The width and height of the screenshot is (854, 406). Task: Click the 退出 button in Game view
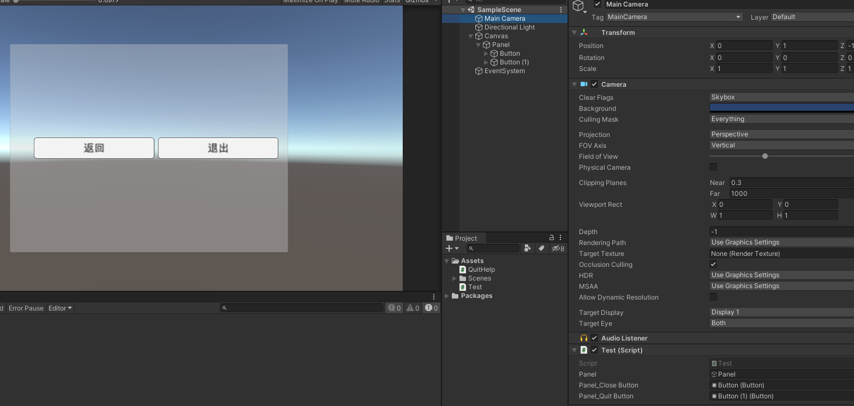tap(218, 148)
